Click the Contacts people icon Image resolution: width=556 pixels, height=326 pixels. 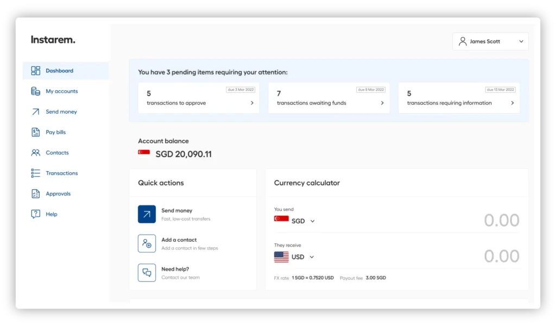pyautogui.click(x=35, y=153)
